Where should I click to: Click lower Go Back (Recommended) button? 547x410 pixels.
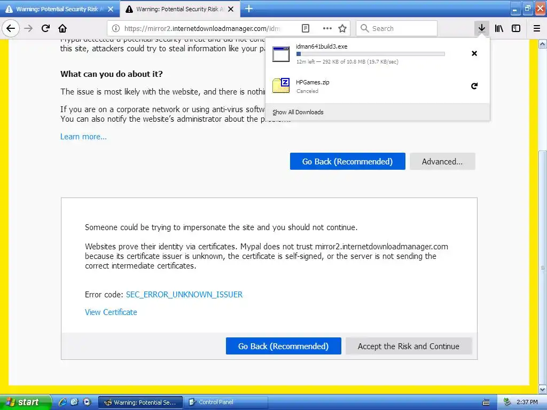pyautogui.click(x=283, y=346)
